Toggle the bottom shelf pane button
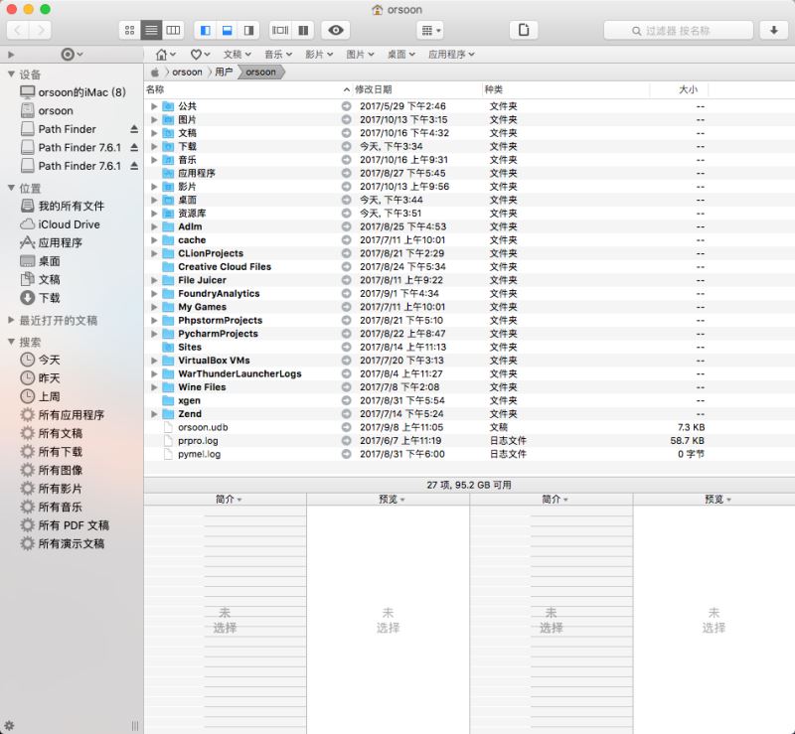 (x=228, y=31)
